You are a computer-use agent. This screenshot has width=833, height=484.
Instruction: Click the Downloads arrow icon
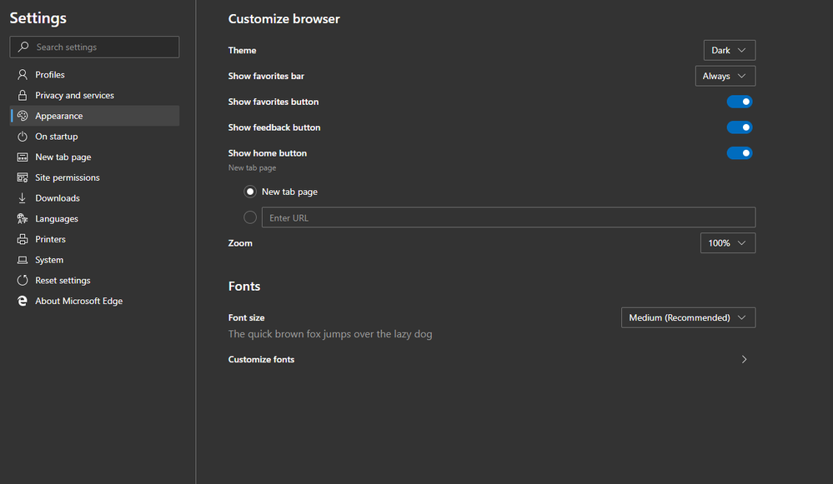coord(23,198)
